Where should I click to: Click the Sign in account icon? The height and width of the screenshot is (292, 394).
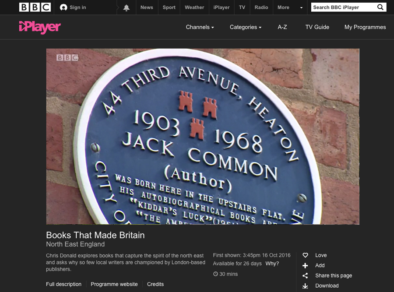point(63,7)
